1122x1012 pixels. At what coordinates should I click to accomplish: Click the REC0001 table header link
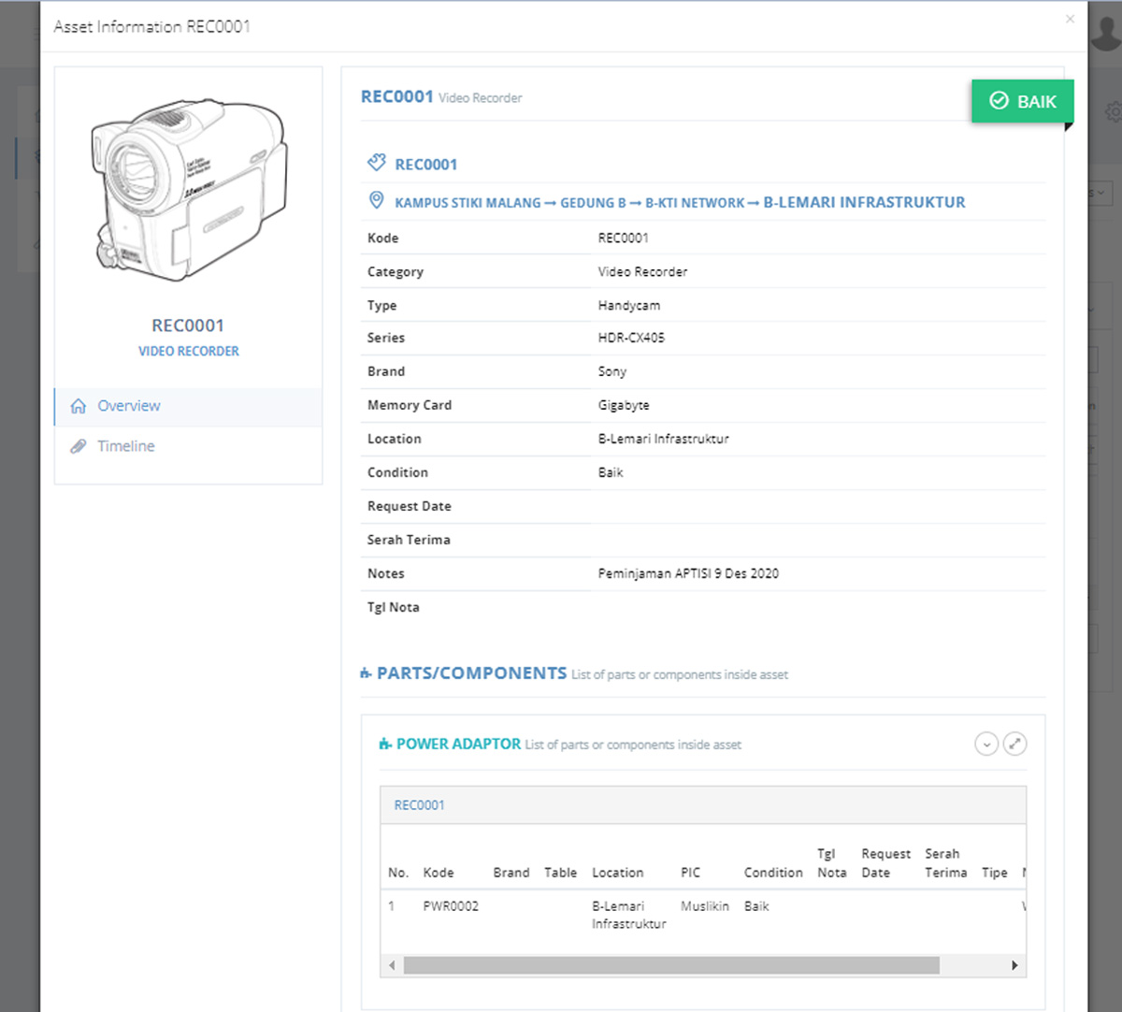pos(419,805)
